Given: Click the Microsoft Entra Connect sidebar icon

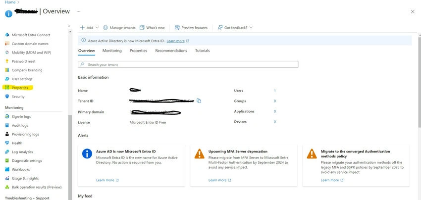Looking at the screenshot, I should (7, 35).
